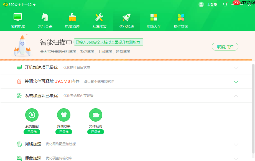Switch to 木马查杀 tab label
Screen dimensions: 255x161
point(45,26)
